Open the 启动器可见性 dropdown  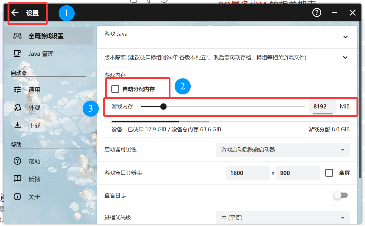283,150
